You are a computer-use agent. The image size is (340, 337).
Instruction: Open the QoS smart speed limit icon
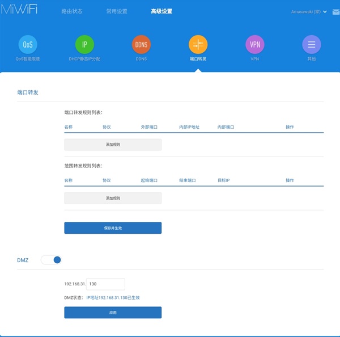[28, 44]
